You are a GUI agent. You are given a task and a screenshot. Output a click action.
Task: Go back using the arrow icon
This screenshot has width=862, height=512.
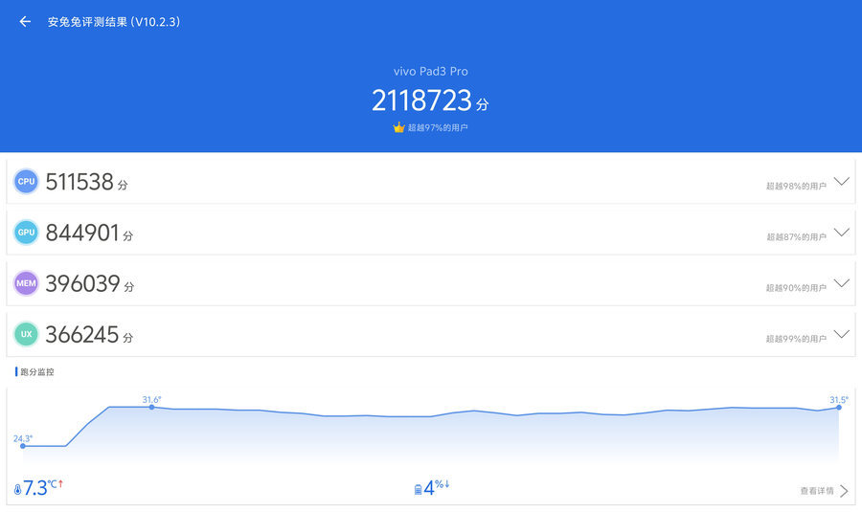coord(25,21)
